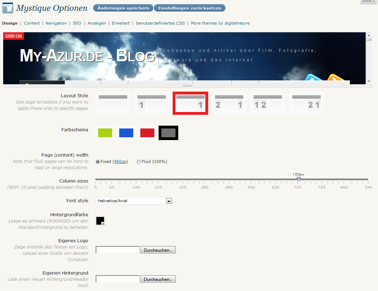
Task: Choose the left sidebar layout icon
Action: click(152, 103)
